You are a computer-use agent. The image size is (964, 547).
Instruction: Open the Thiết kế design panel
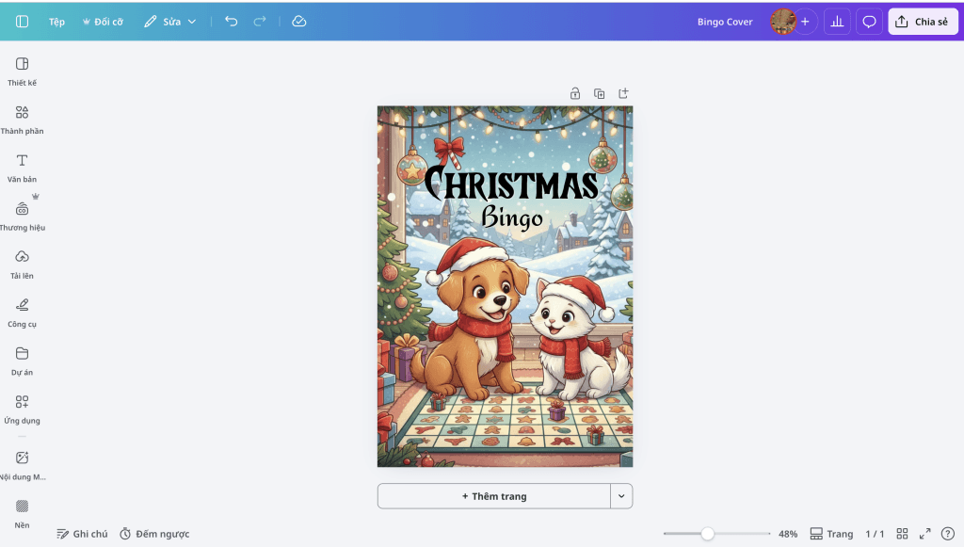tap(22, 71)
